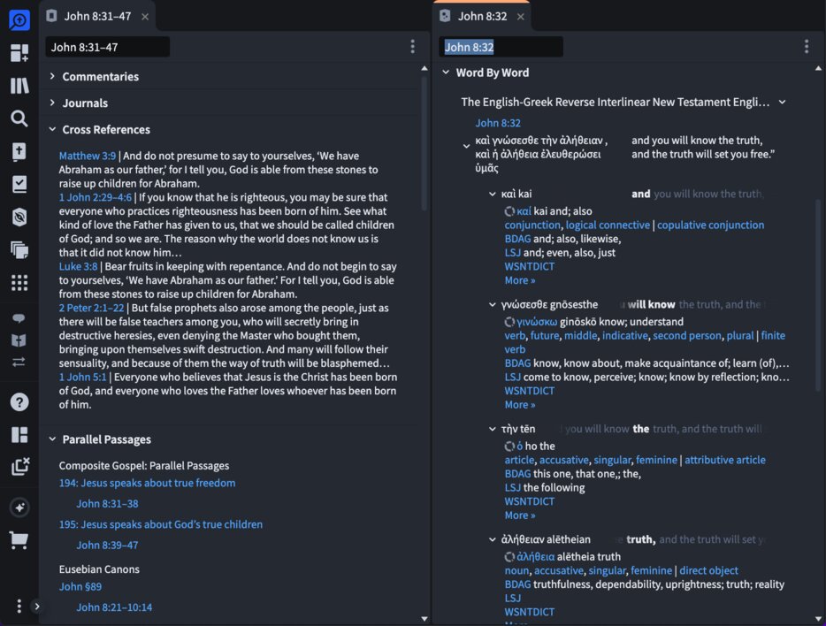
Task: Open the Help question mark icon
Action: (19, 401)
